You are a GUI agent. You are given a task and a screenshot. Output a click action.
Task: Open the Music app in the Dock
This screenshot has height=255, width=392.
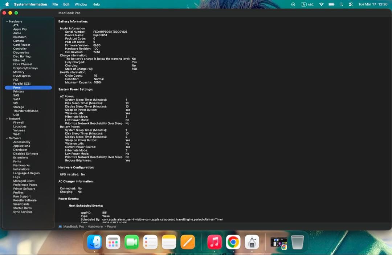tap(215, 242)
